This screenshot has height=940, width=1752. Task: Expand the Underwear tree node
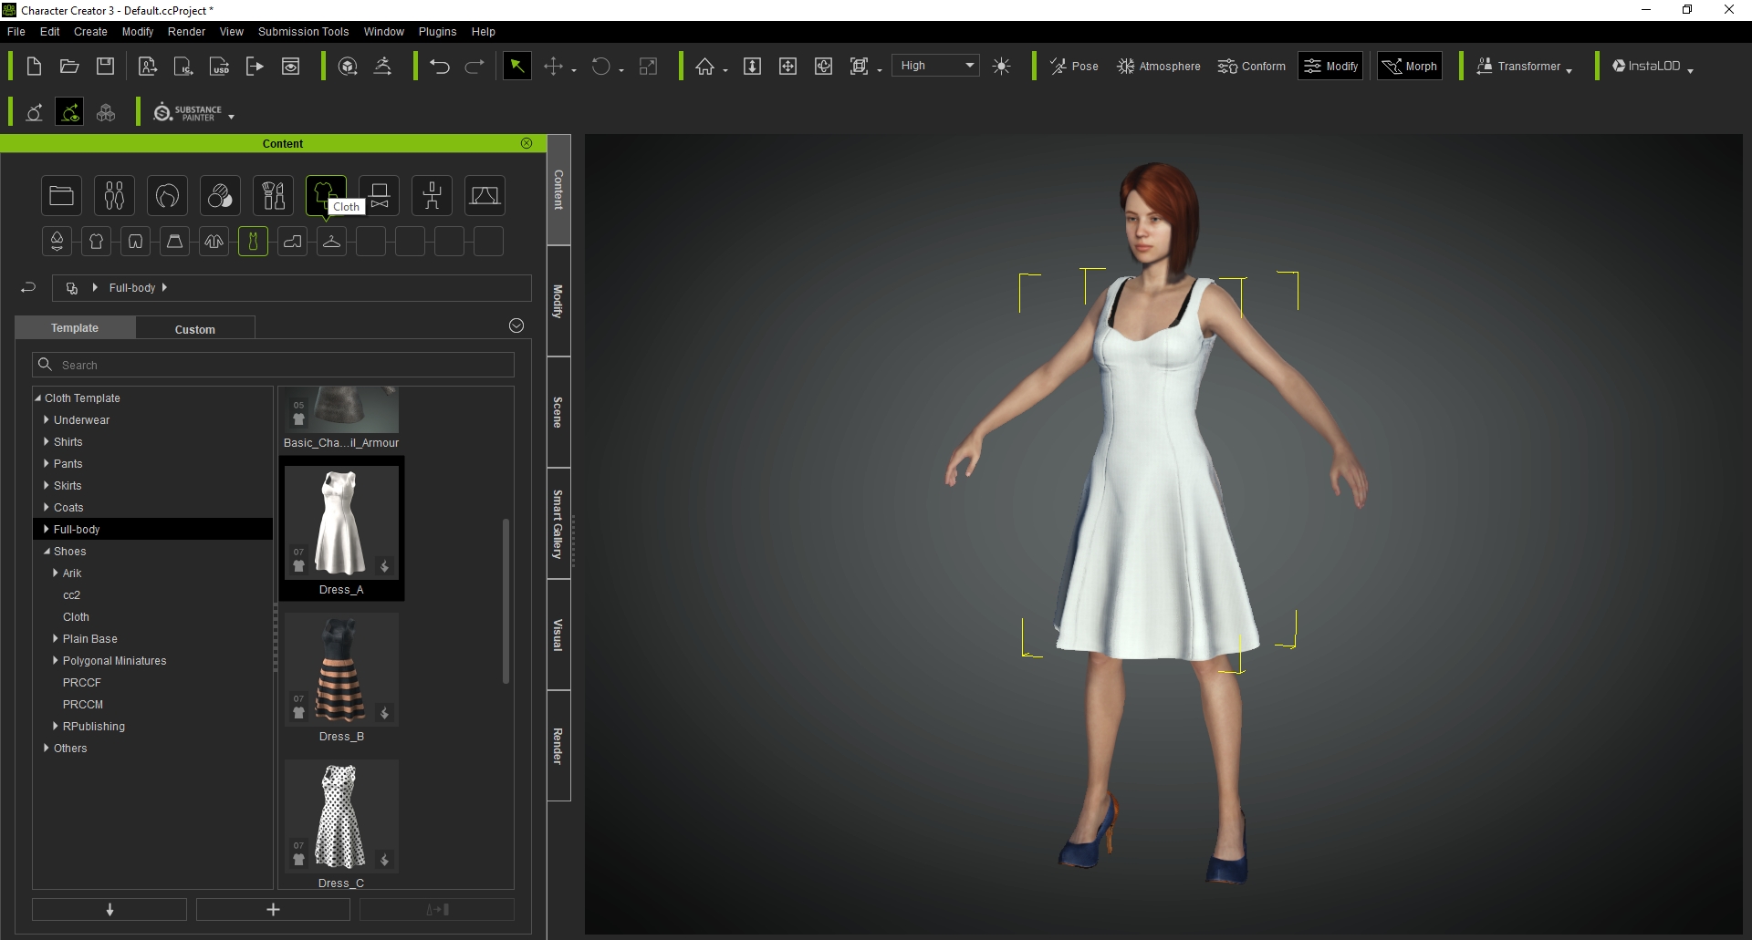(47, 420)
